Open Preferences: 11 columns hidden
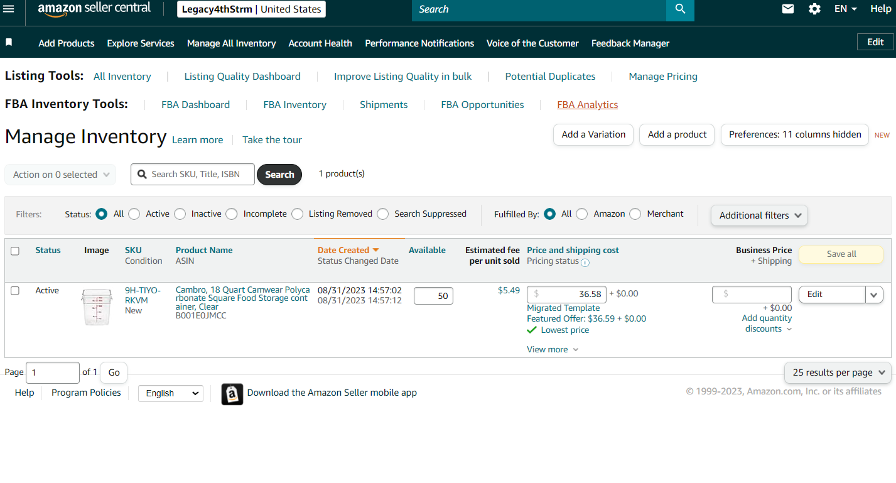 (x=795, y=134)
